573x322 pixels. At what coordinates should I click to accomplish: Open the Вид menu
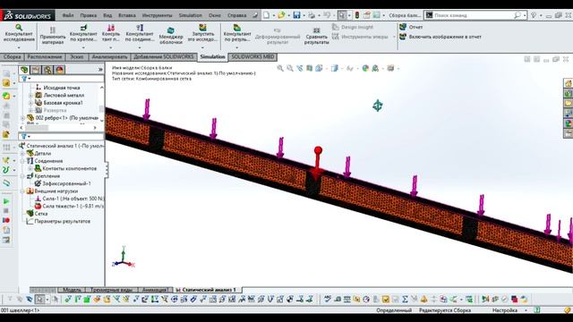pos(107,15)
